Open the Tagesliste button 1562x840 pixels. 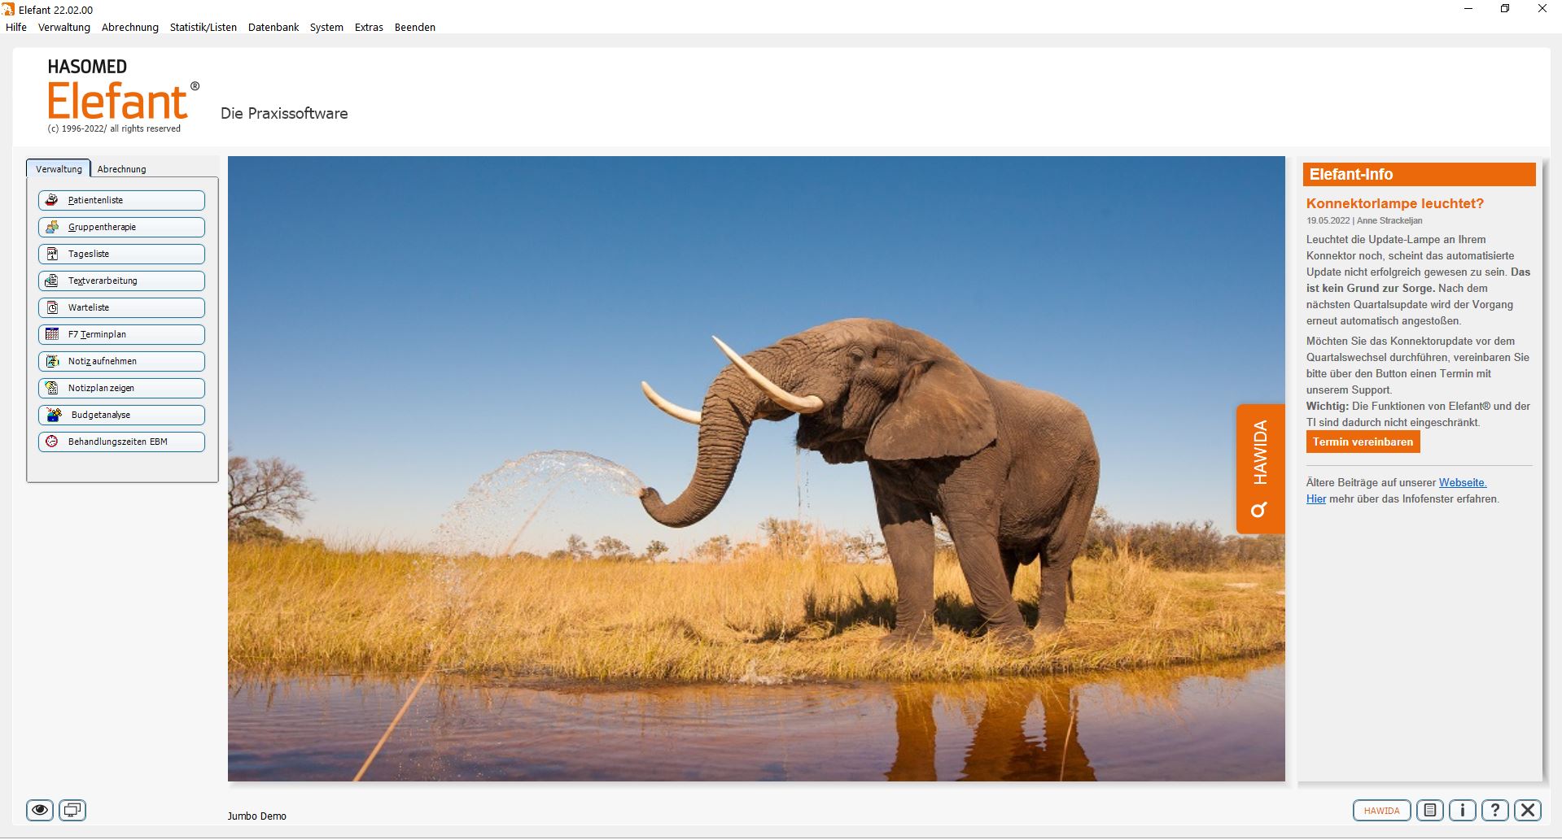coord(121,254)
